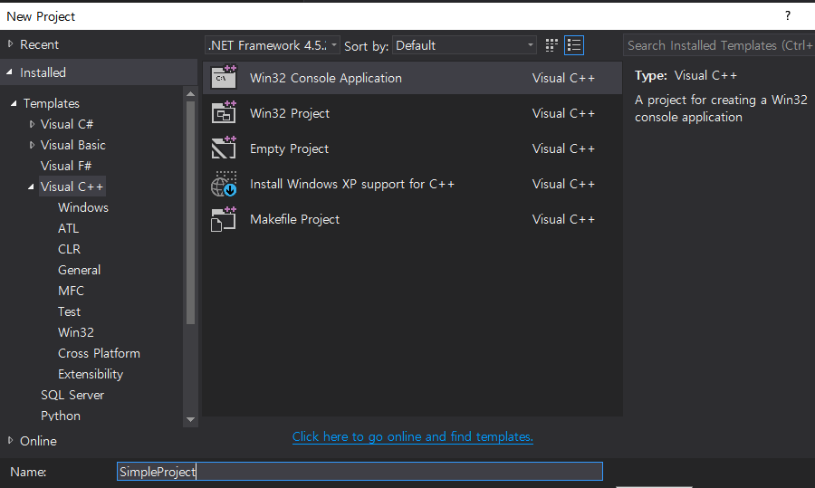
Task: Select the SQL Server category
Action: point(72,395)
